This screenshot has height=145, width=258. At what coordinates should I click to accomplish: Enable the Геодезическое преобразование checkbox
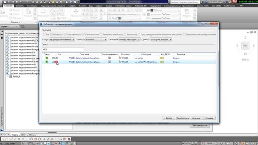coord(184,34)
